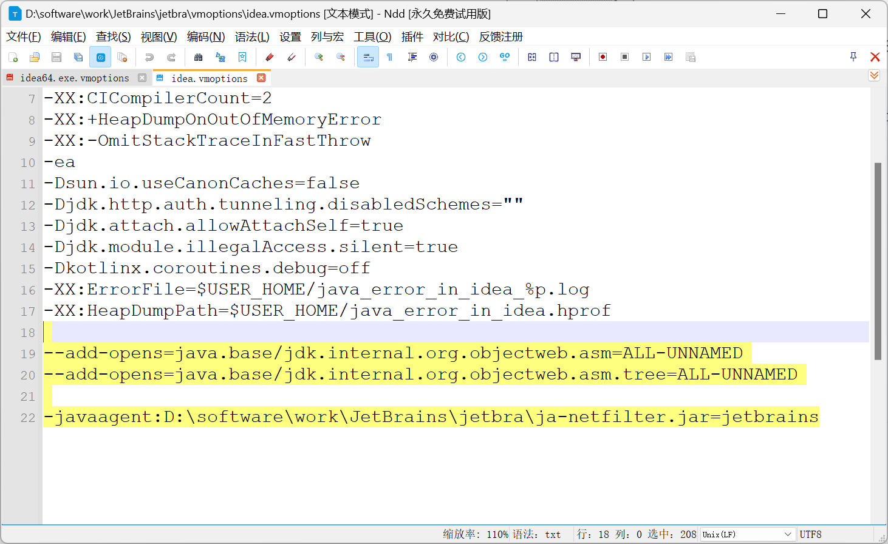Click the 语法: txt status entry

click(537, 534)
